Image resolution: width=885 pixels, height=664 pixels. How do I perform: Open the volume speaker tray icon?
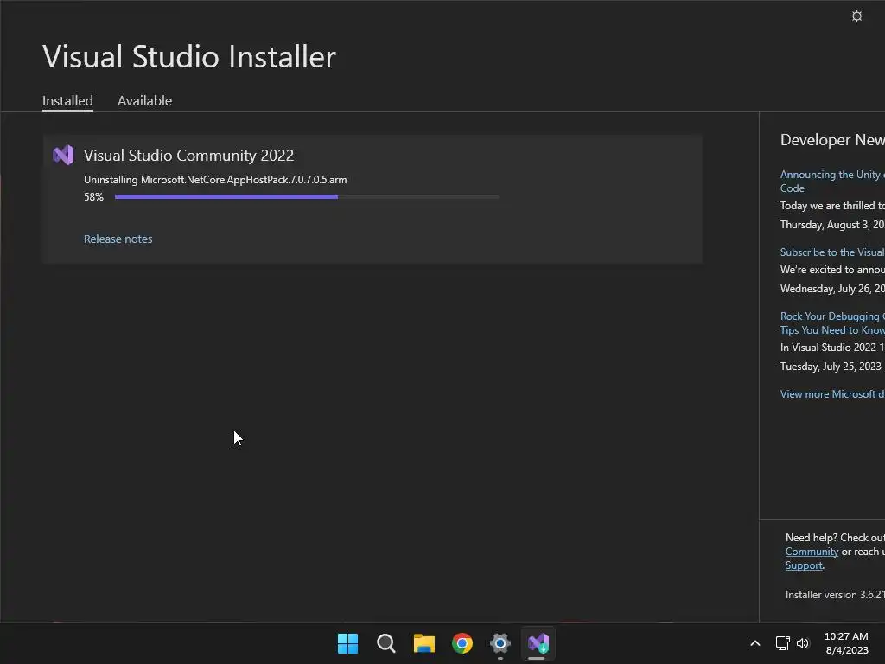(803, 643)
